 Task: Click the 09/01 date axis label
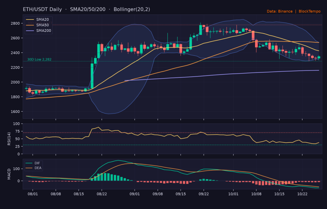pos(135,194)
